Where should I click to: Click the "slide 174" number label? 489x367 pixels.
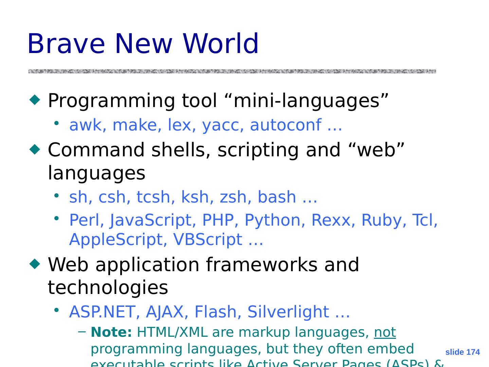pos(463,352)
